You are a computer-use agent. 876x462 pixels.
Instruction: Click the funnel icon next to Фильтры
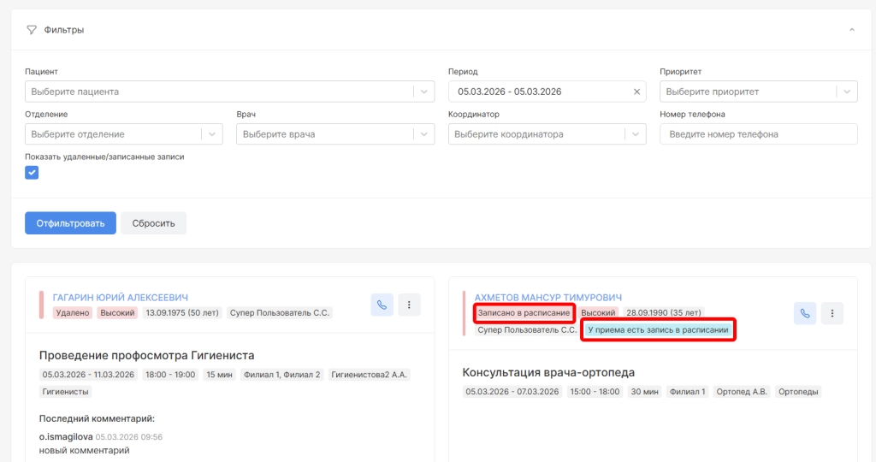tap(32, 30)
